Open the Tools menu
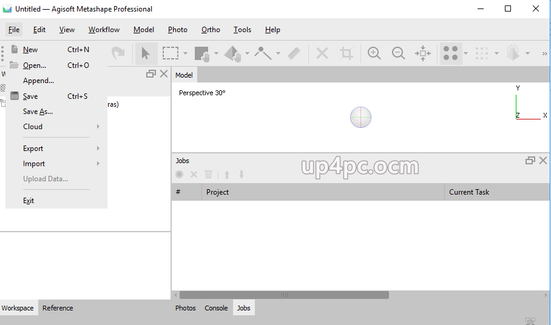 (243, 30)
